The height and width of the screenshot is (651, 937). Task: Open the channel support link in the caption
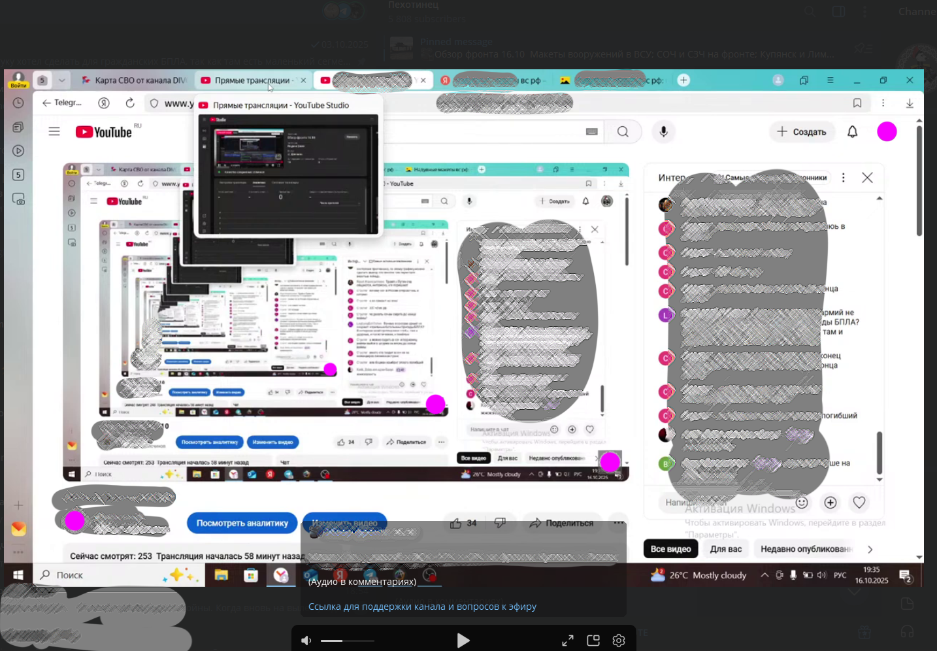click(422, 607)
